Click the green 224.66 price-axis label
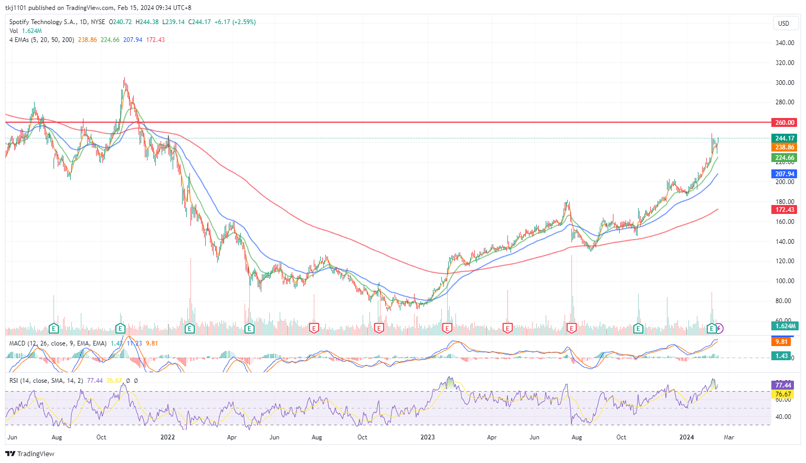The width and height of the screenshot is (806, 463). (784, 158)
